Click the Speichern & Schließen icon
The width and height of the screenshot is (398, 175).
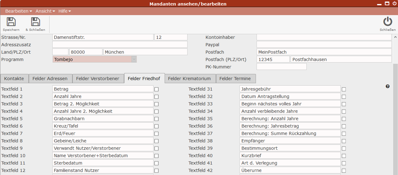tap(35, 22)
